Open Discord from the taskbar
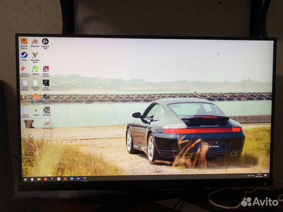Viewport: 283px width, 212px height. [78, 179]
